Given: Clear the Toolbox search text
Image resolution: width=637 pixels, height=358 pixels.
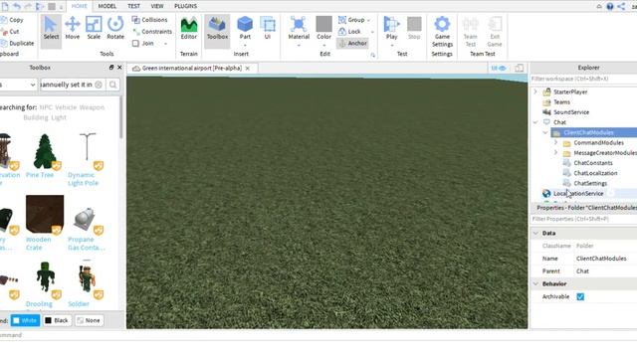Looking at the screenshot, I should [99, 85].
